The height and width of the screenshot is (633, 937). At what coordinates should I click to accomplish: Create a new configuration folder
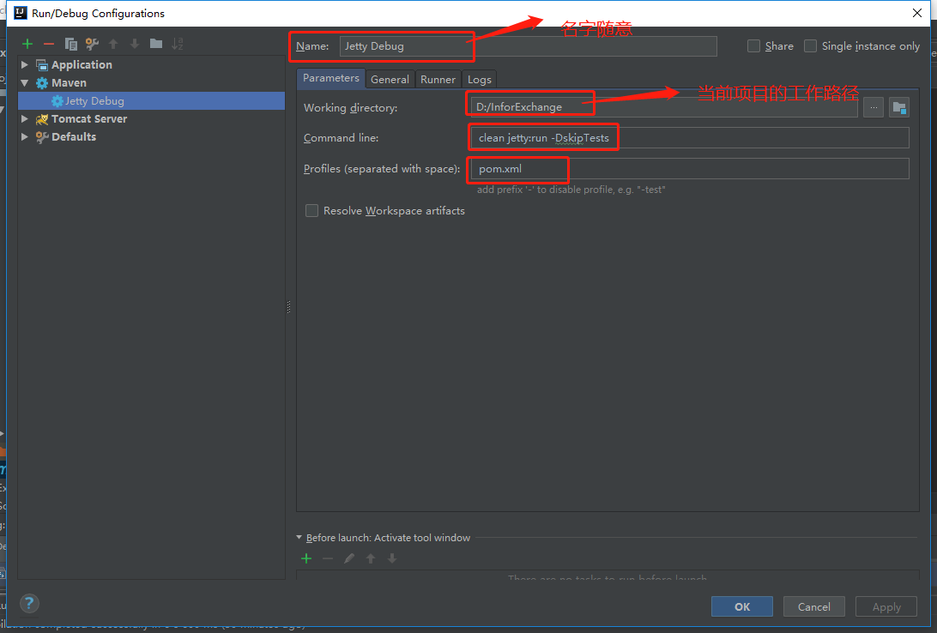pyautogui.click(x=156, y=44)
